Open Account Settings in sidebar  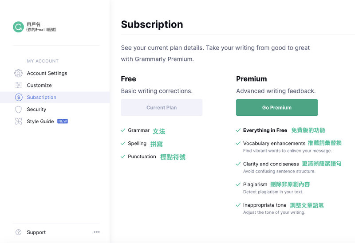[47, 73]
